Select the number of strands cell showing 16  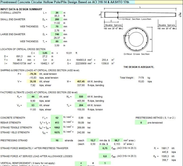pyautogui.click(x=57, y=140)
